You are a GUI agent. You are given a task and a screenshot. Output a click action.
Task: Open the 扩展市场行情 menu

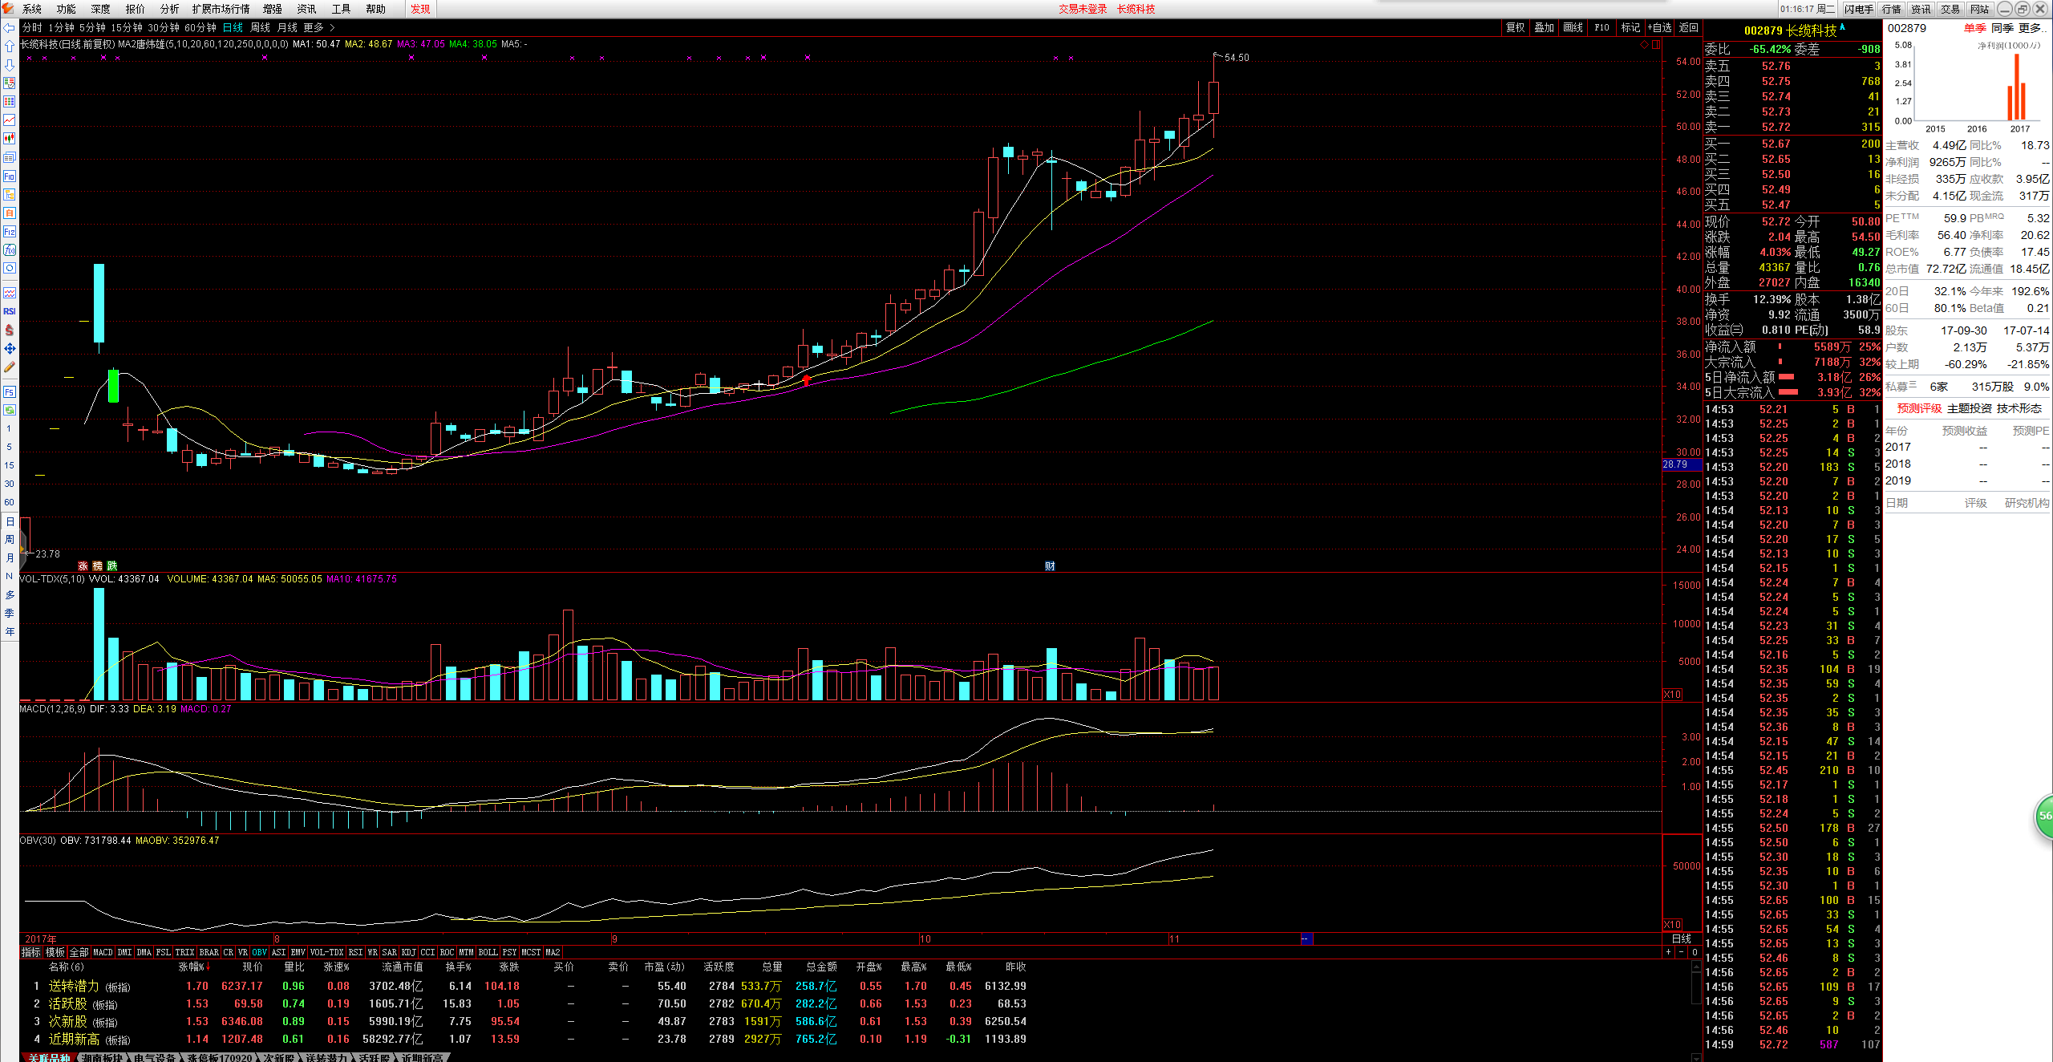tap(221, 9)
